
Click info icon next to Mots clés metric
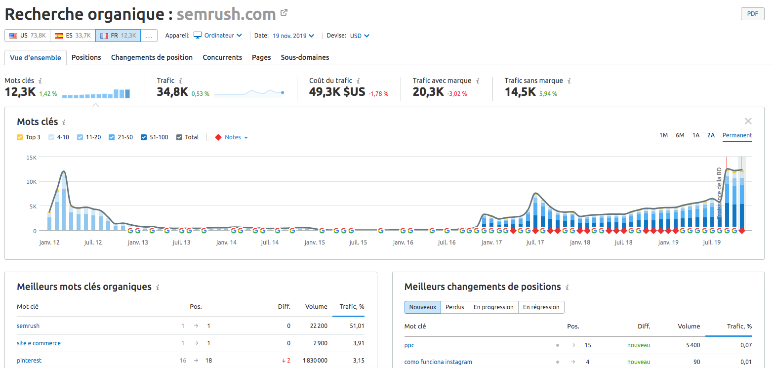click(41, 81)
